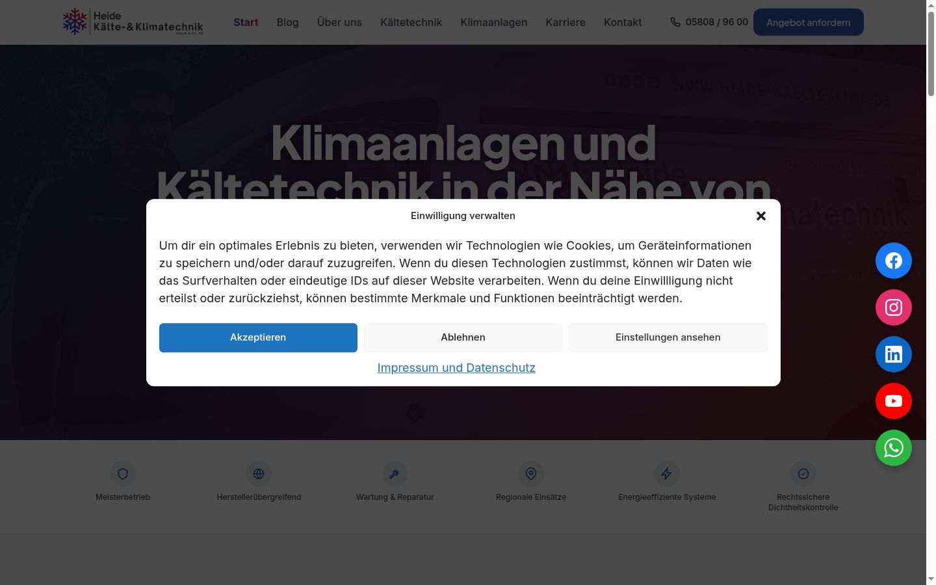Viewport: 936px width, 585px height.
Task: Open the Kältetechnik menu item
Action: pyautogui.click(x=411, y=22)
